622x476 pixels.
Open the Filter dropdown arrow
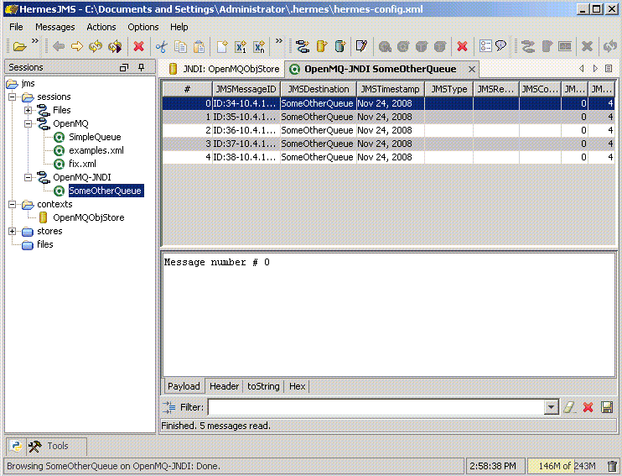click(551, 407)
